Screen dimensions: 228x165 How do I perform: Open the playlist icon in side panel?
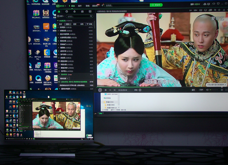[90, 11]
